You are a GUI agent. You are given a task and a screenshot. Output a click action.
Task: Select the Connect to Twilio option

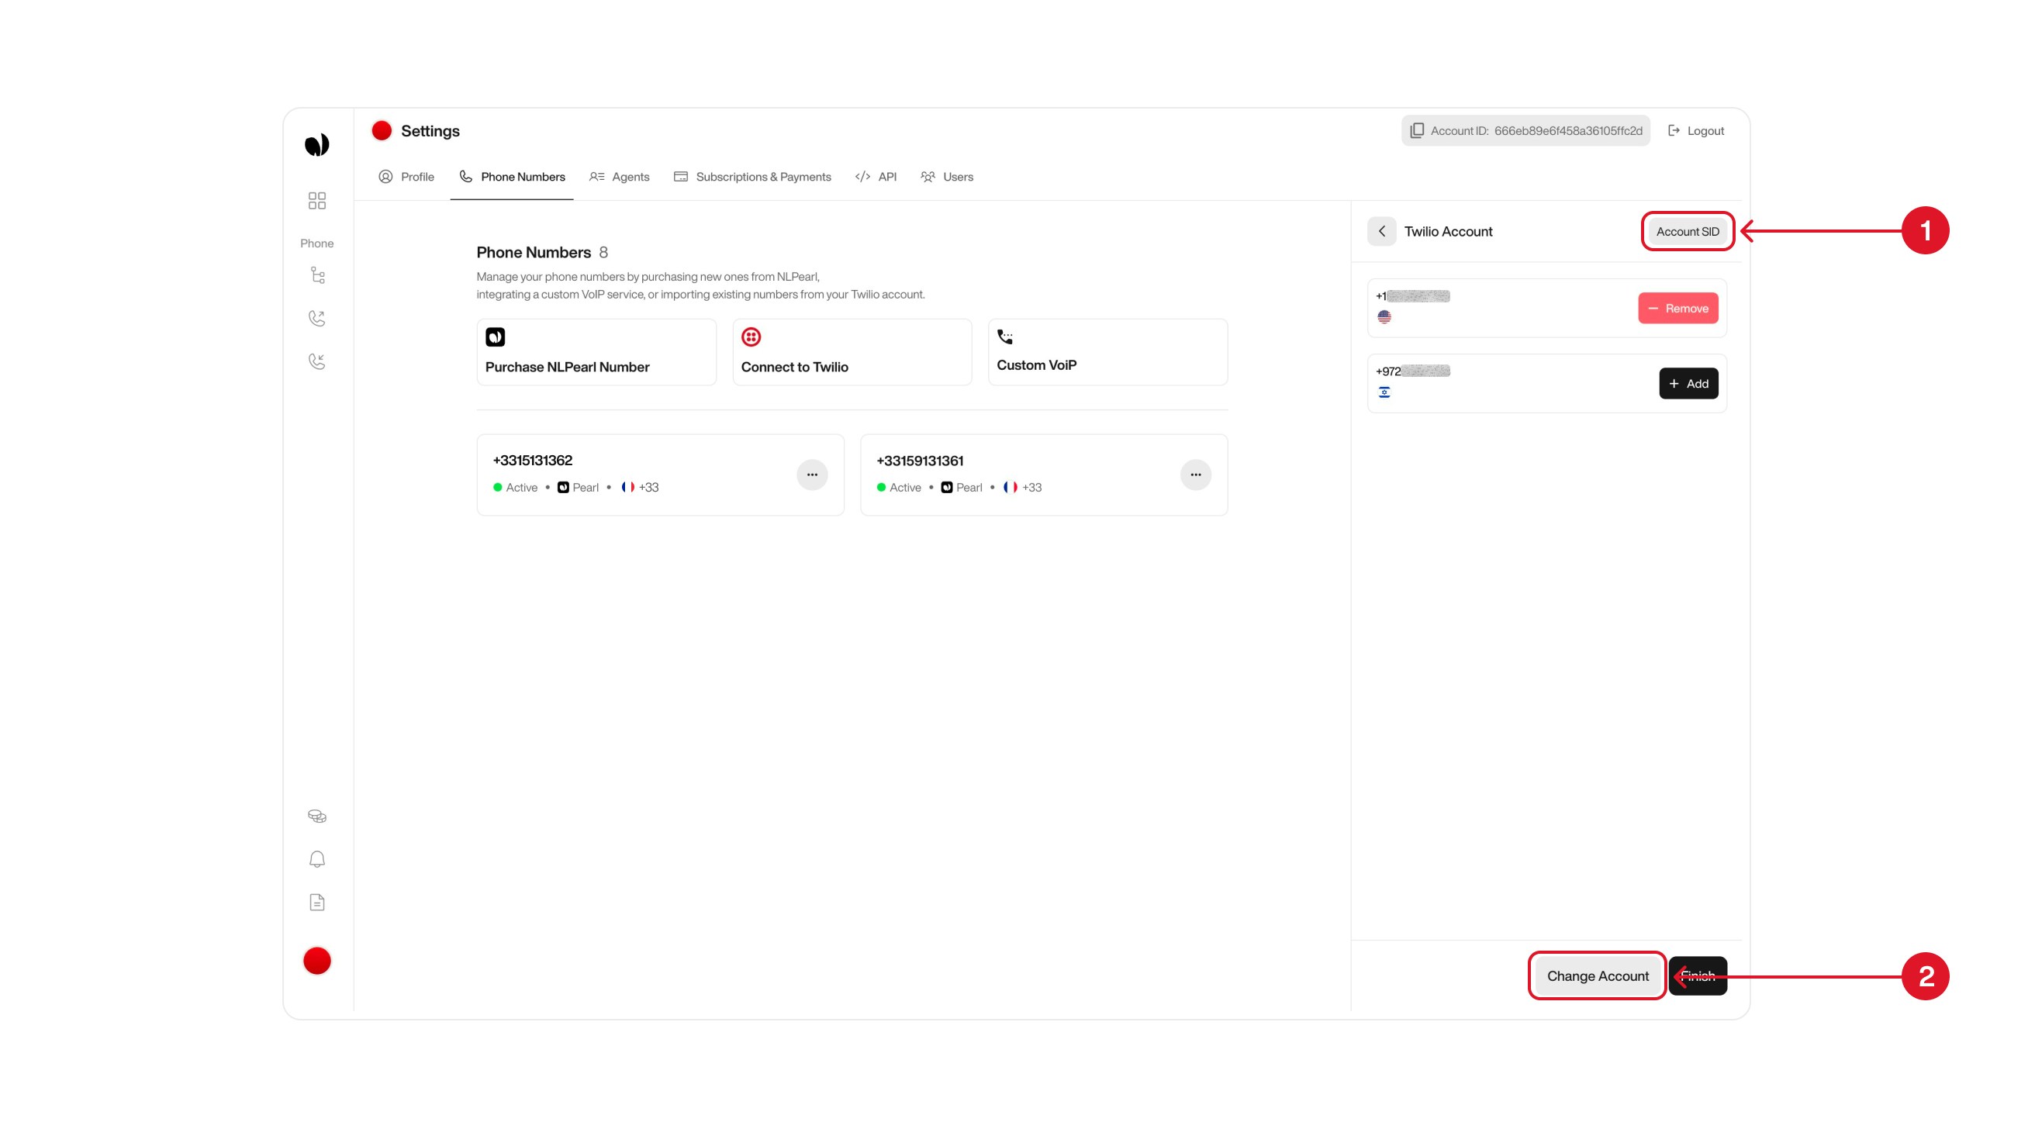[x=852, y=351]
